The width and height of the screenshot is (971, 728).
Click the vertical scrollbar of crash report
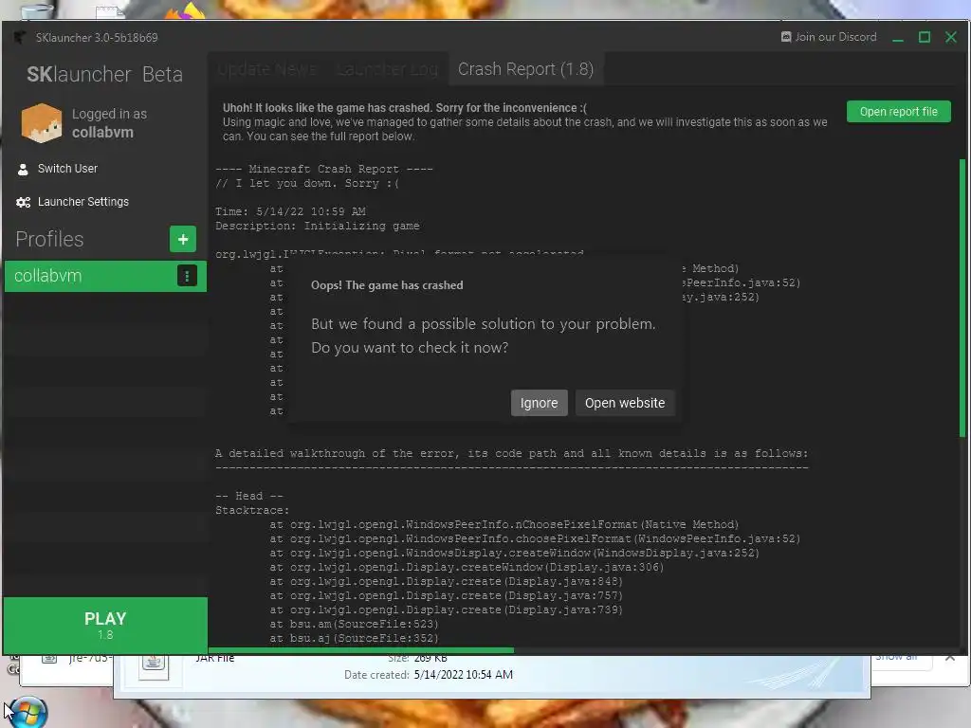[962, 299]
